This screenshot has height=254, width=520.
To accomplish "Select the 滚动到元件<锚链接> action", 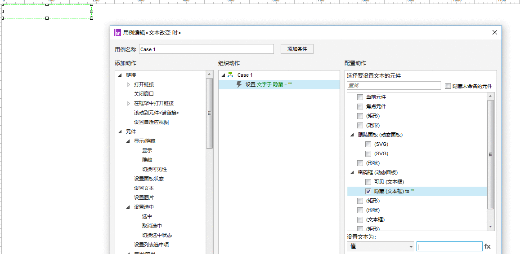I will pyautogui.click(x=157, y=113).
